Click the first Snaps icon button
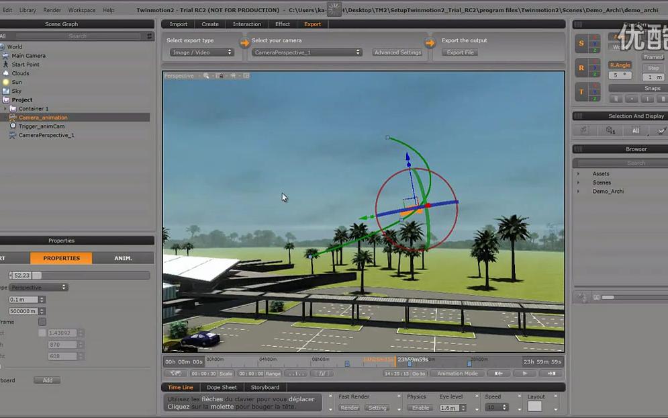This screenshot has height=418, width=668. 616,99
